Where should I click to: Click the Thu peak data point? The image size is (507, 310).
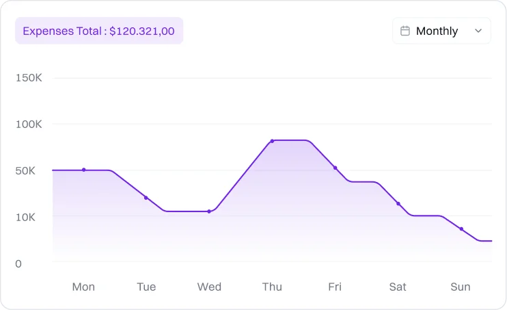coord(272,141)
